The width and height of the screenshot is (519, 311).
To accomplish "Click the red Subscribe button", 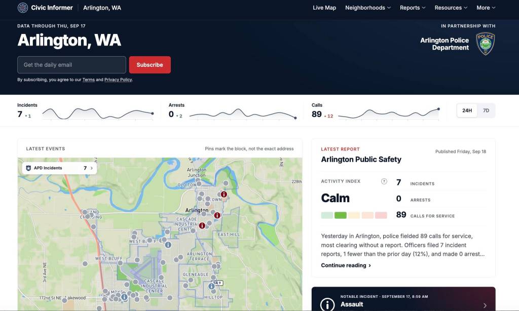I will [x=150, y=65].
